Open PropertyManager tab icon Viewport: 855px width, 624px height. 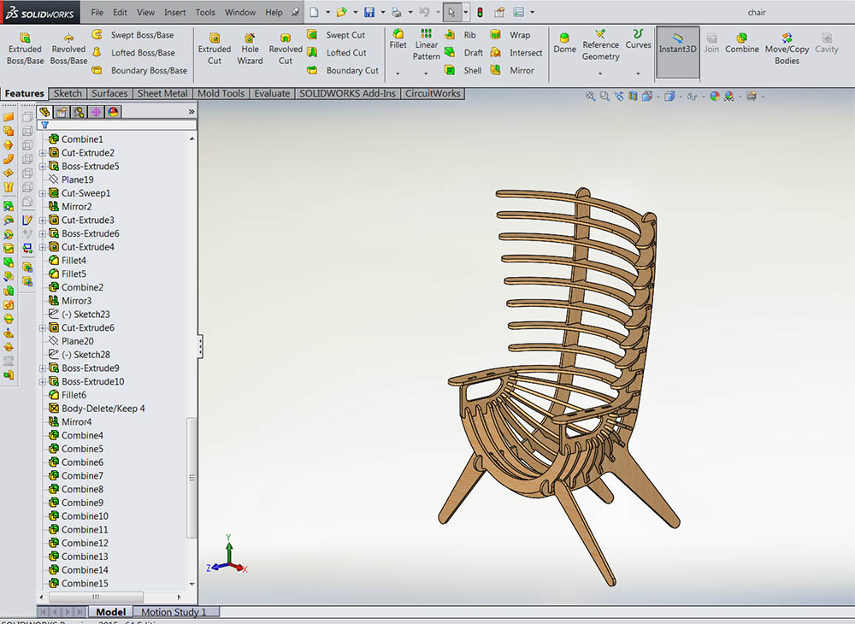(x=62, y=112)
